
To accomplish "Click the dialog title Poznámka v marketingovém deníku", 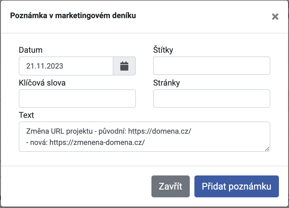I will click(73, 16).
